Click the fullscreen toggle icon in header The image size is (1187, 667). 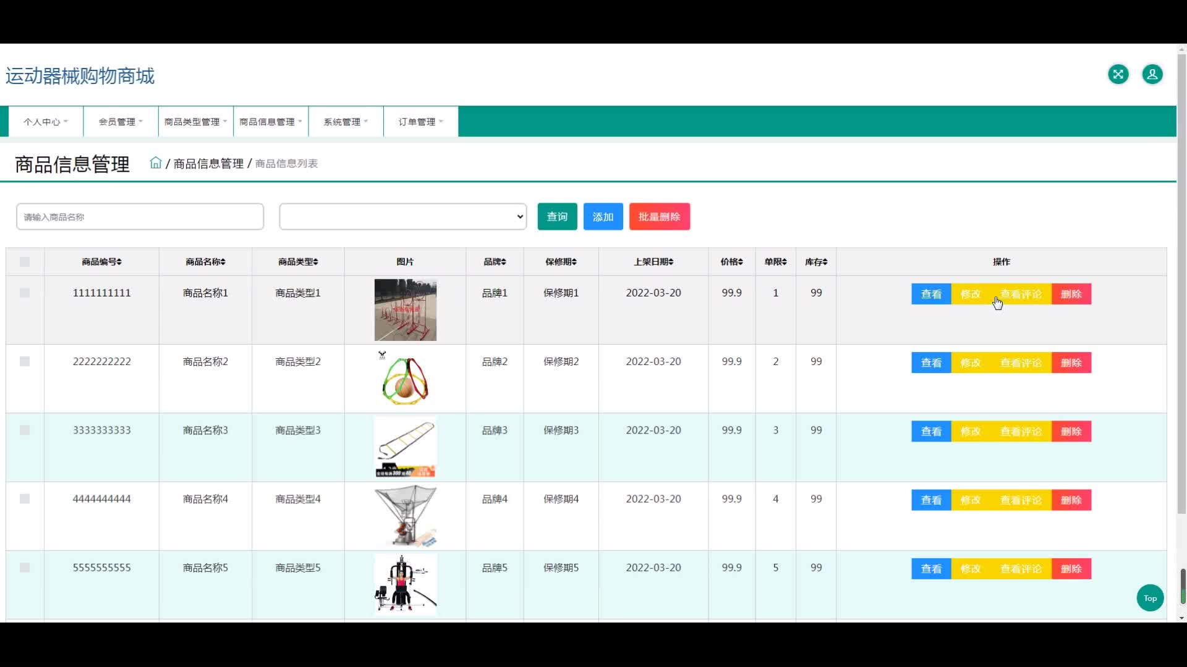point(1118,75)
